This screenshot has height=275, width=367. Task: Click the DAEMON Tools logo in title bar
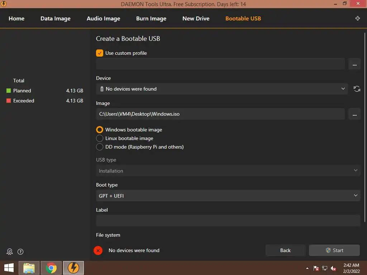click(x=4, y=4)
